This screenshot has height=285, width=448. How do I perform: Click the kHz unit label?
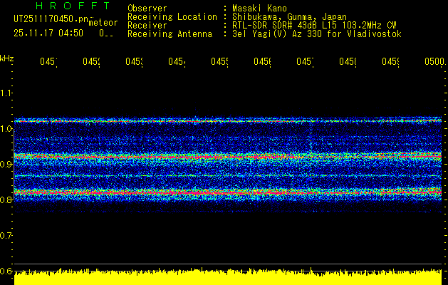(x=7, y=58)
